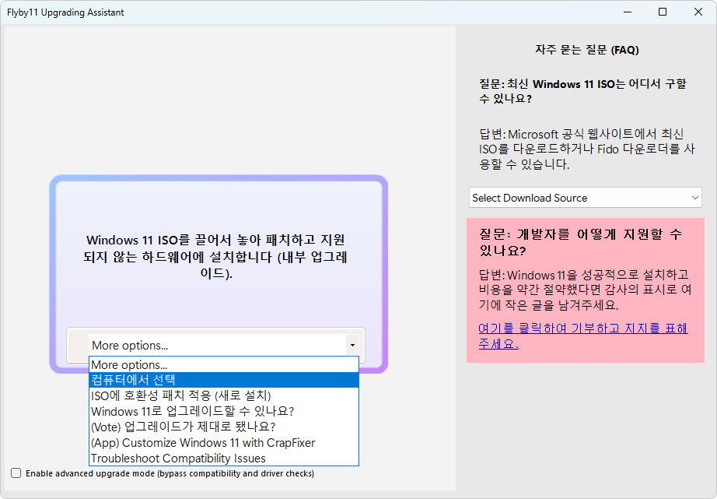The height and width of the screenshot is (499, 717).
Task: Select 'ISO에 호환성 패치 적용 (새로 설치)'
Action: pyautogui.click(x=224, y=395)
